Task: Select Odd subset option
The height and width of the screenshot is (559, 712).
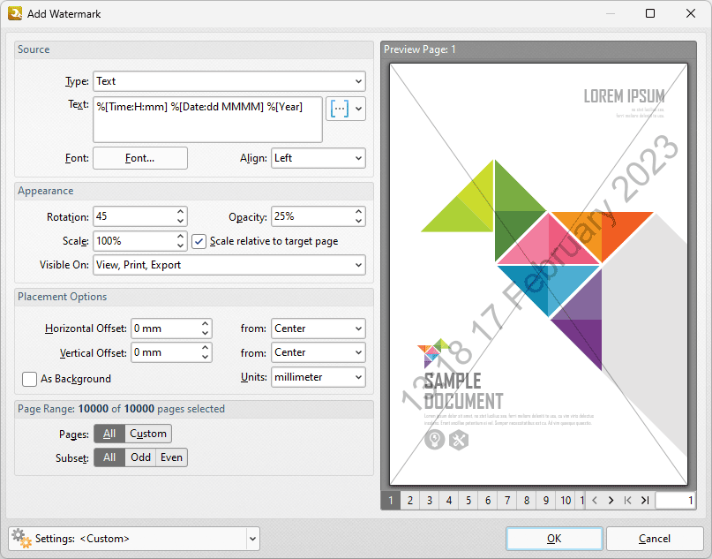Action: (x=140, y=457)
